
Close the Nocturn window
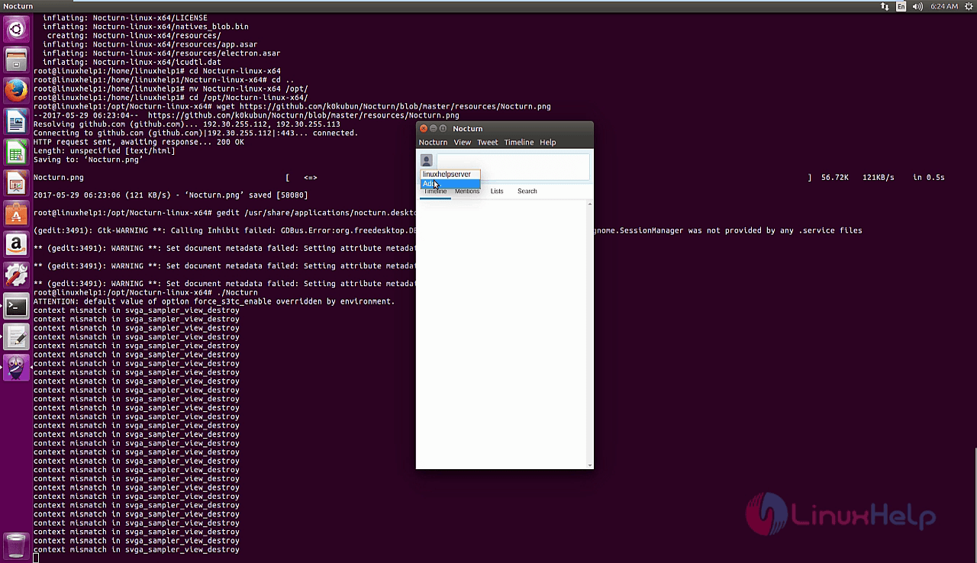(423, 129)
